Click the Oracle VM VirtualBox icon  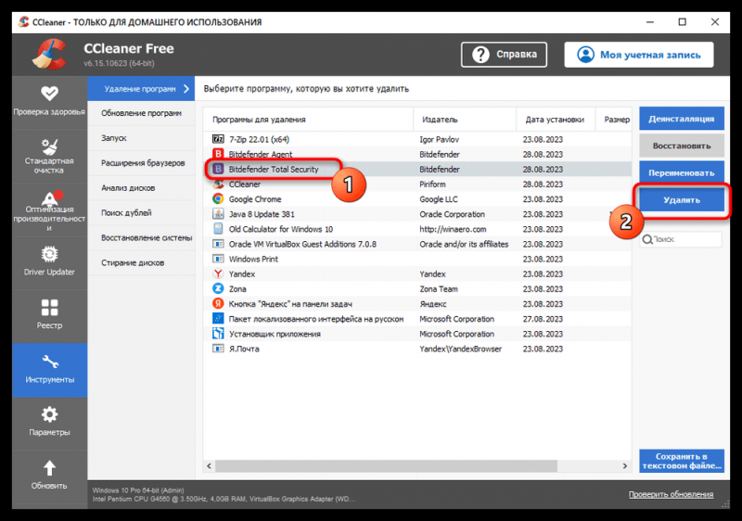tap(218, 244)
